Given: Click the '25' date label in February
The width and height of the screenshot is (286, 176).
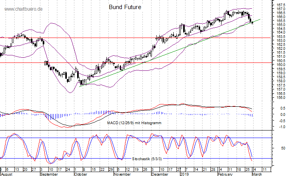Looking at the screenshot, I should click(247, 170).
